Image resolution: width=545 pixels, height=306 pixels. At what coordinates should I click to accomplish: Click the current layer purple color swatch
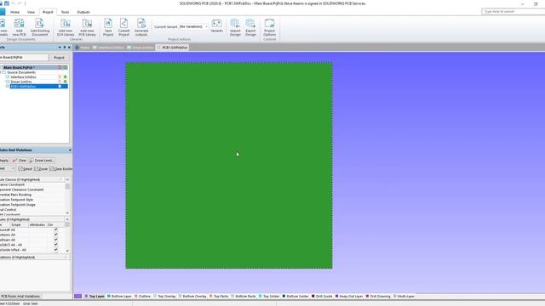77,297
